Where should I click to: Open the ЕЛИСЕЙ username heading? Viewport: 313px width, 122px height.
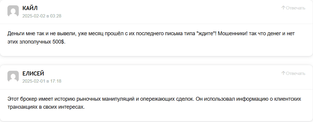click(33, 73)
